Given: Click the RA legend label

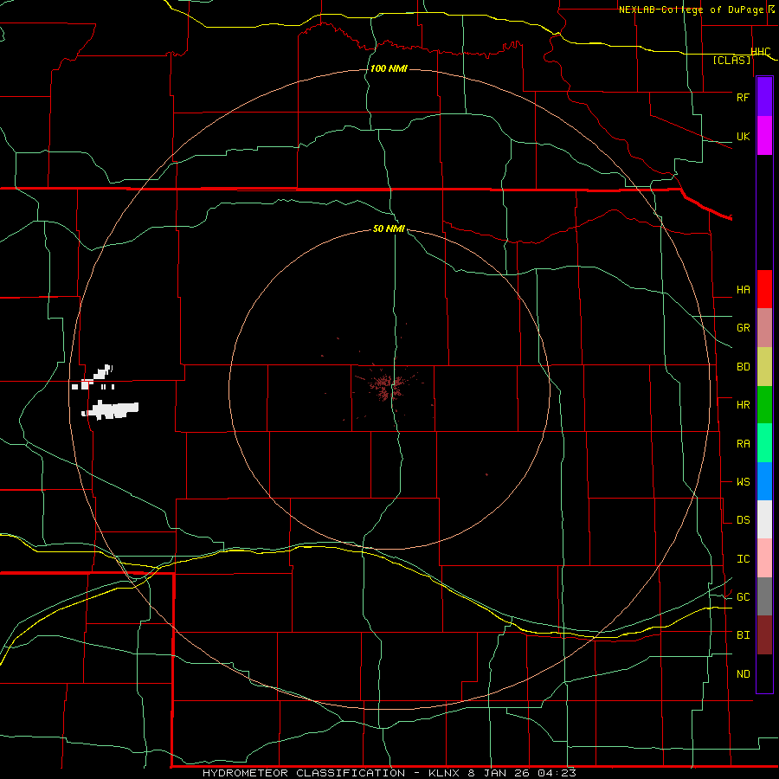Looking at the screenshot, I should coord(743,443).
